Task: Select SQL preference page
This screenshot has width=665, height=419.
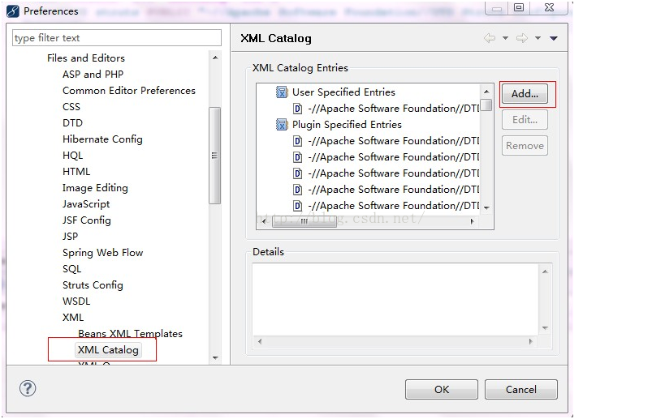Action: pyautogui.click(x=71, y=269)
